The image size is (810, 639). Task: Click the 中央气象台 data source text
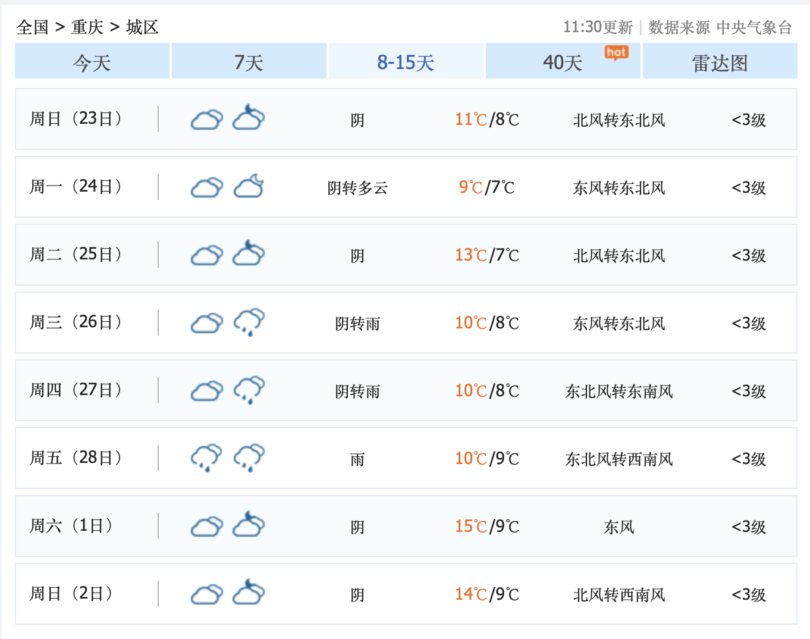pos(754,27)
